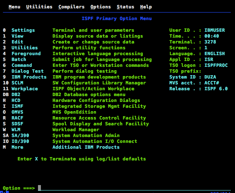
Task: Click in the Option ===> input field
Action: (x=134, y=188)
